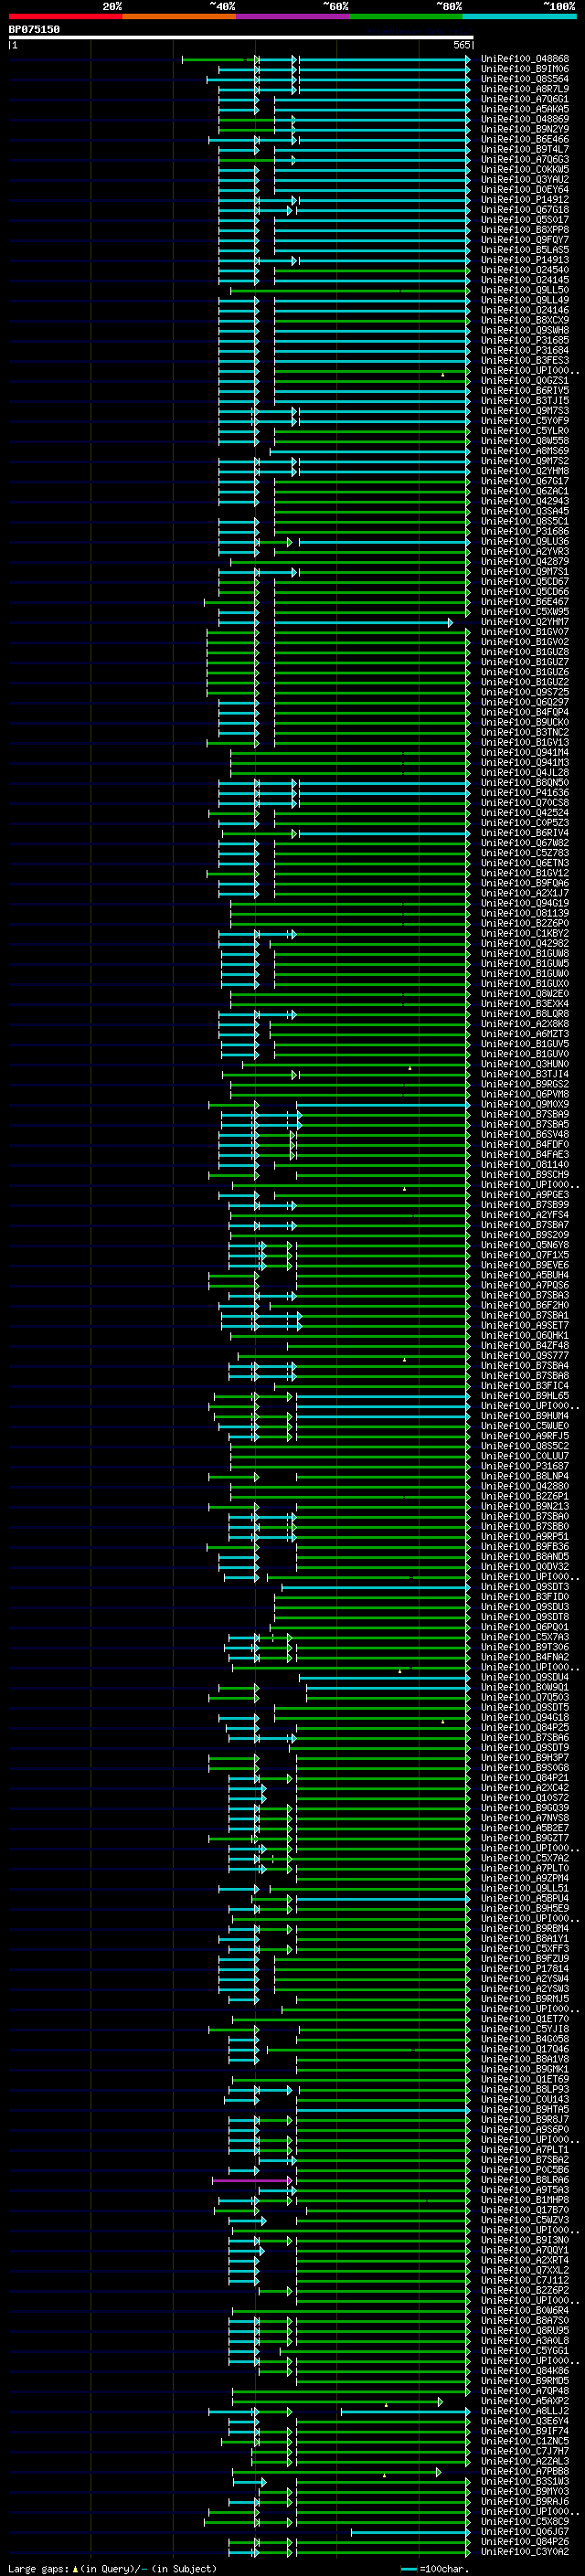Pick hit label UniRef100_A5BUH4

click(x=525, y=1275)
